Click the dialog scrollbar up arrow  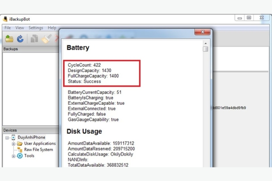(x=205, y=43)
